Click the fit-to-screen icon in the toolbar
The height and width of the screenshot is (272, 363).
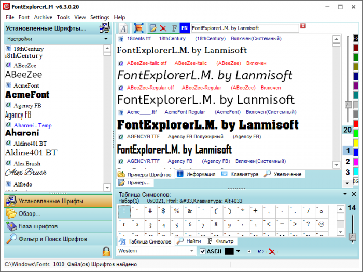pos(138,28)
